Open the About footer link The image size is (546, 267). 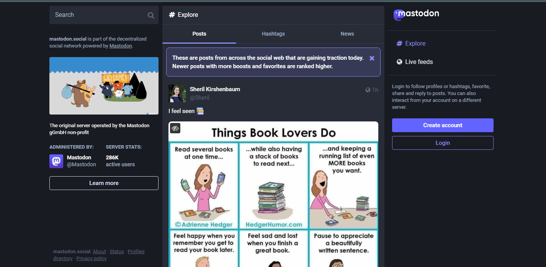(x=99, y=252)
